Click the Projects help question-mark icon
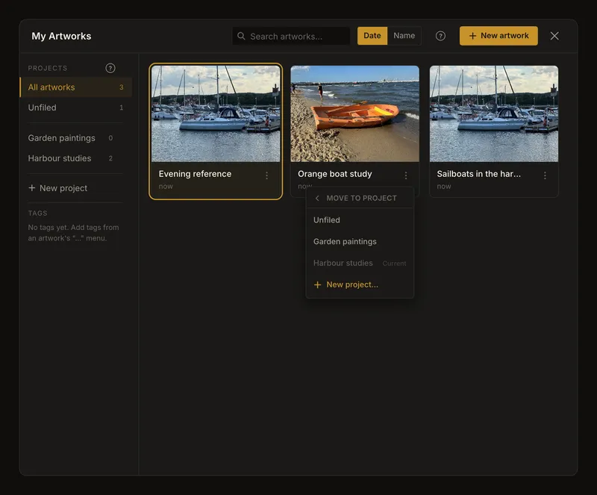Image resolution: width=597 pixels, height=495 pixels. click(x=110, y=68)
